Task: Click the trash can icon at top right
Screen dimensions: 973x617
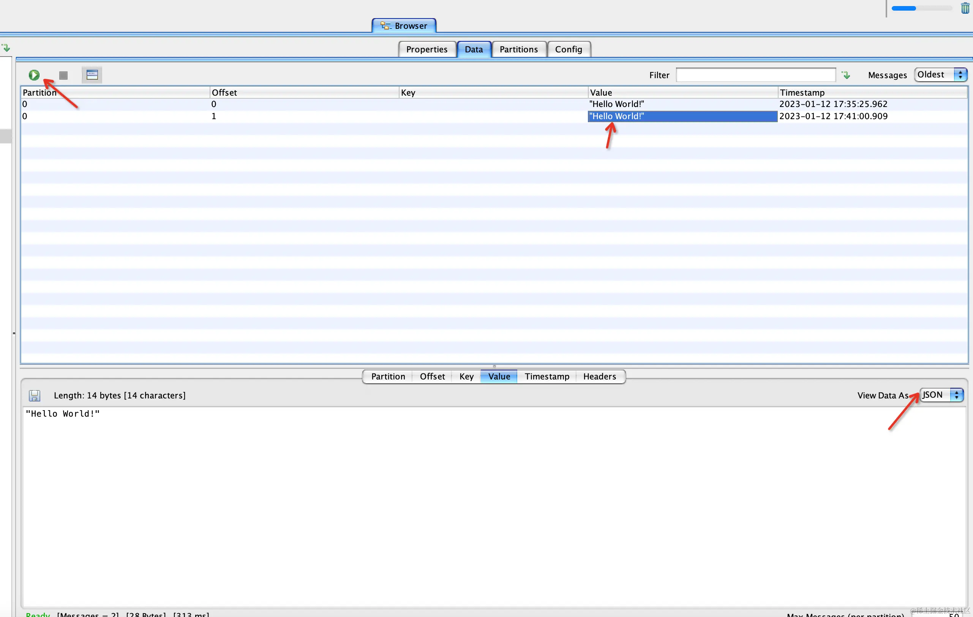Action: point(965,8)
